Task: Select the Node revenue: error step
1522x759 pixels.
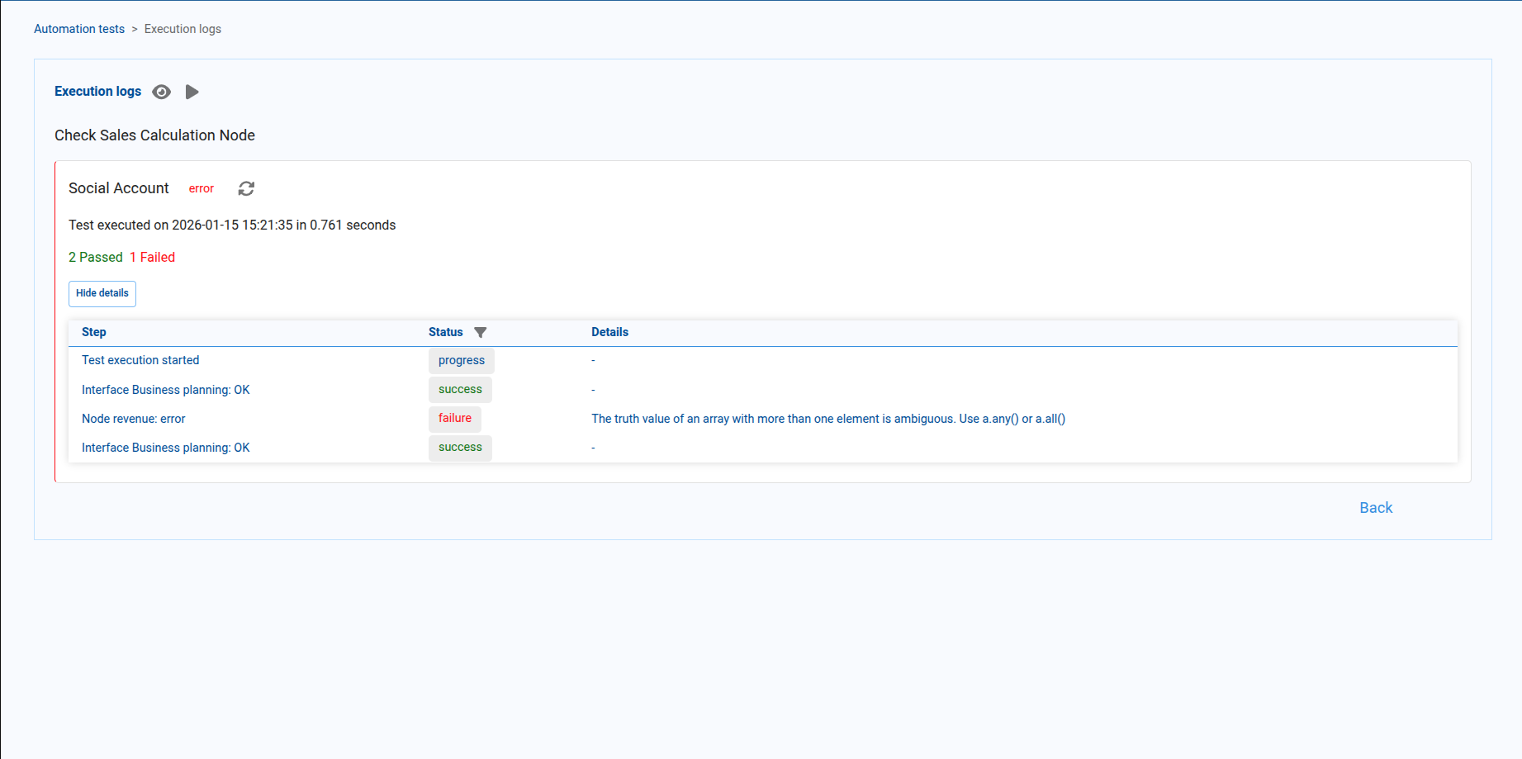Action: [x=134, y=419]
